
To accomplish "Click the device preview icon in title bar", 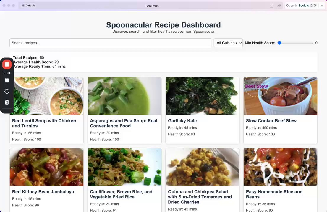I will click(x=272, y=6).
